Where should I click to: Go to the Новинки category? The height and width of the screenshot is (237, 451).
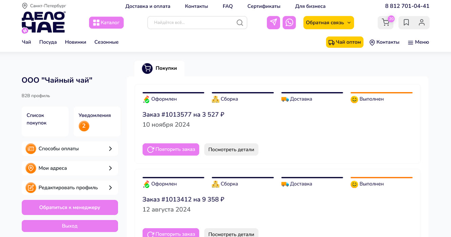click(76, 42)
